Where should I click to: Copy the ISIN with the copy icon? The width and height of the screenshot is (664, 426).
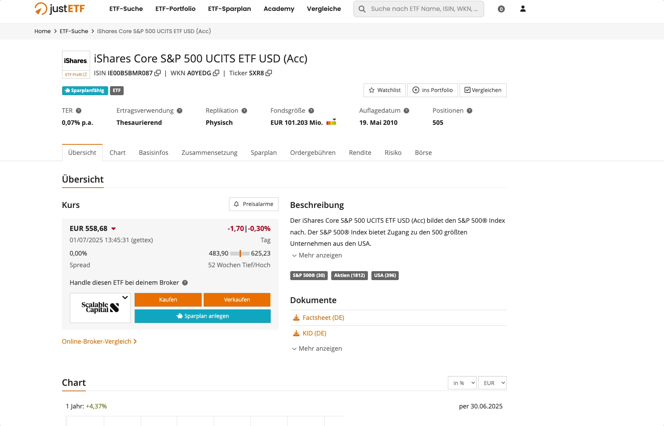(x=158, y=73)
